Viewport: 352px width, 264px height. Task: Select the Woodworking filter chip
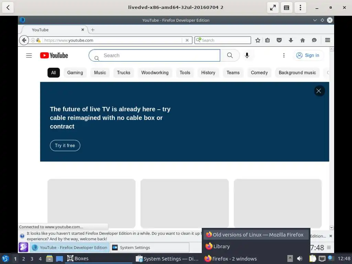coord(155,73)
